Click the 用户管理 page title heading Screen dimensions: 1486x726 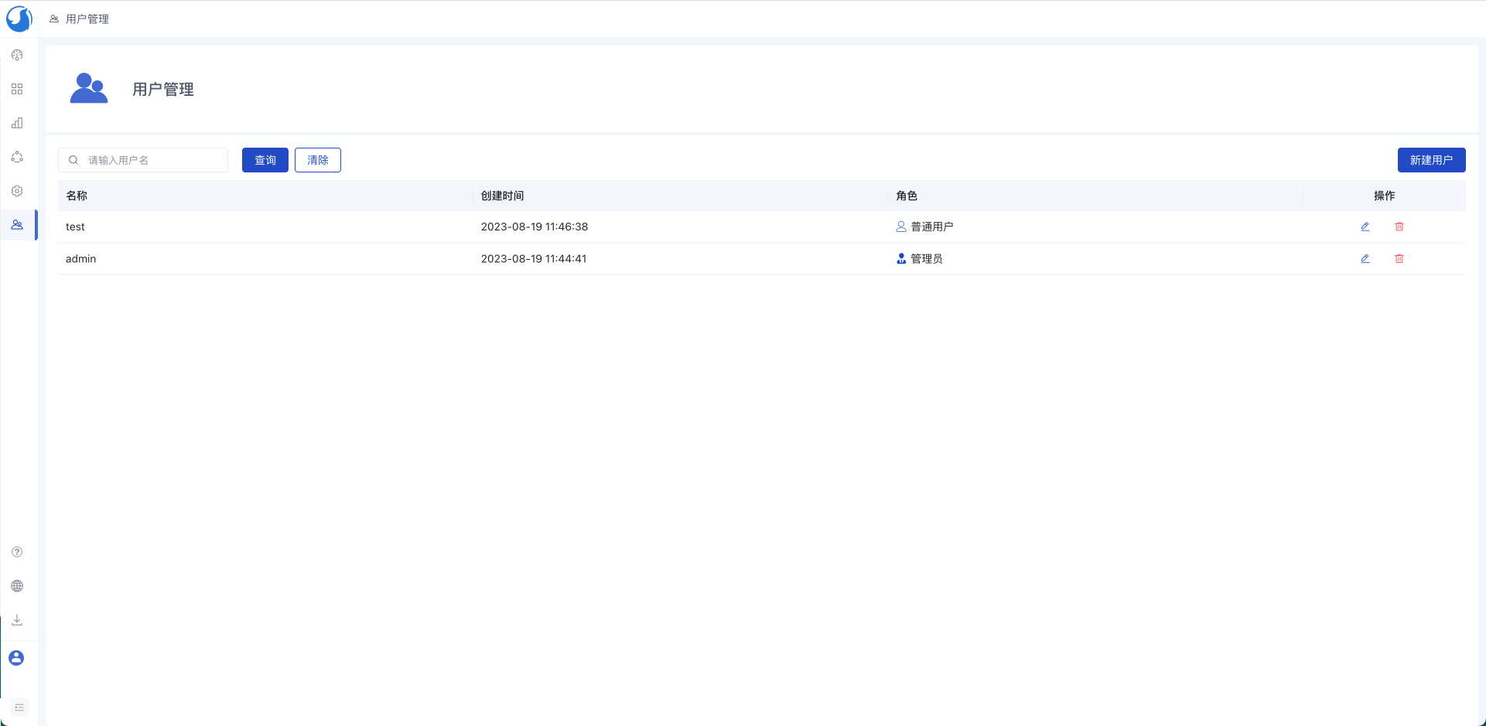163,89
